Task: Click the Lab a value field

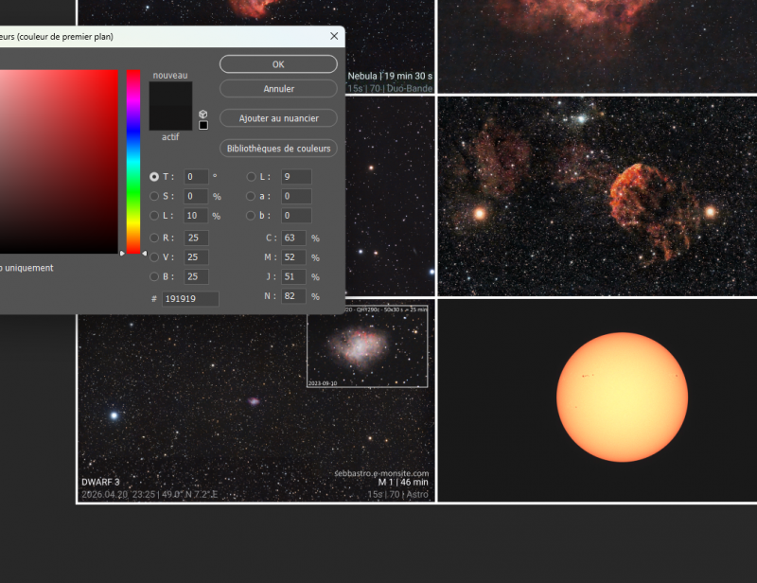Action: pyautogui.click(x=296, y=196)
